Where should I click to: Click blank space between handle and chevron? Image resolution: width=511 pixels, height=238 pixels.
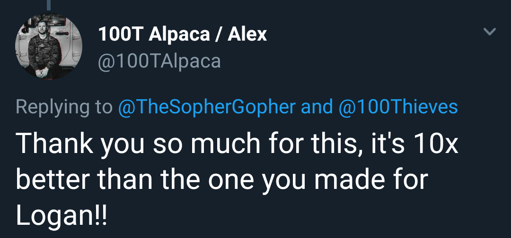[x=355, y=61]
